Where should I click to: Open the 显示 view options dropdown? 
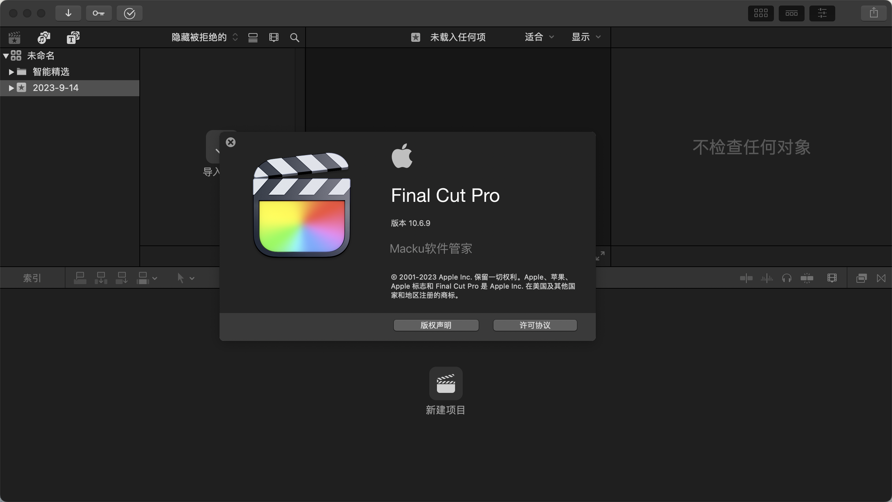pyautogui.click(x=586, y=37)
